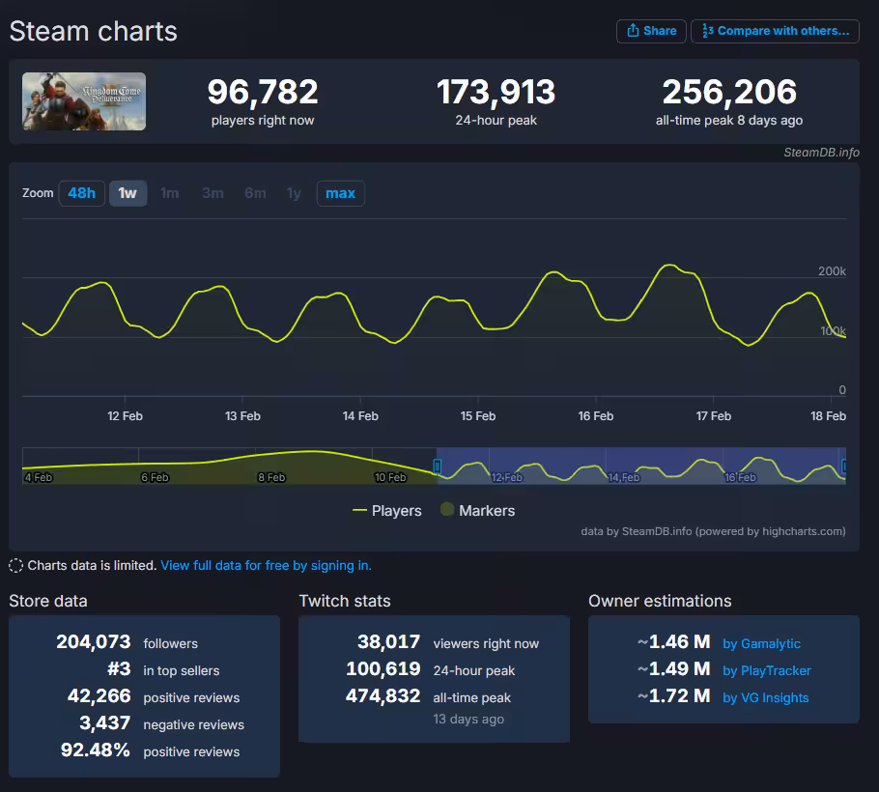Click the 42,266 positive reviews count
Image resolution: width=879 pixels, height=792 pixels.
tap(99, 696)
